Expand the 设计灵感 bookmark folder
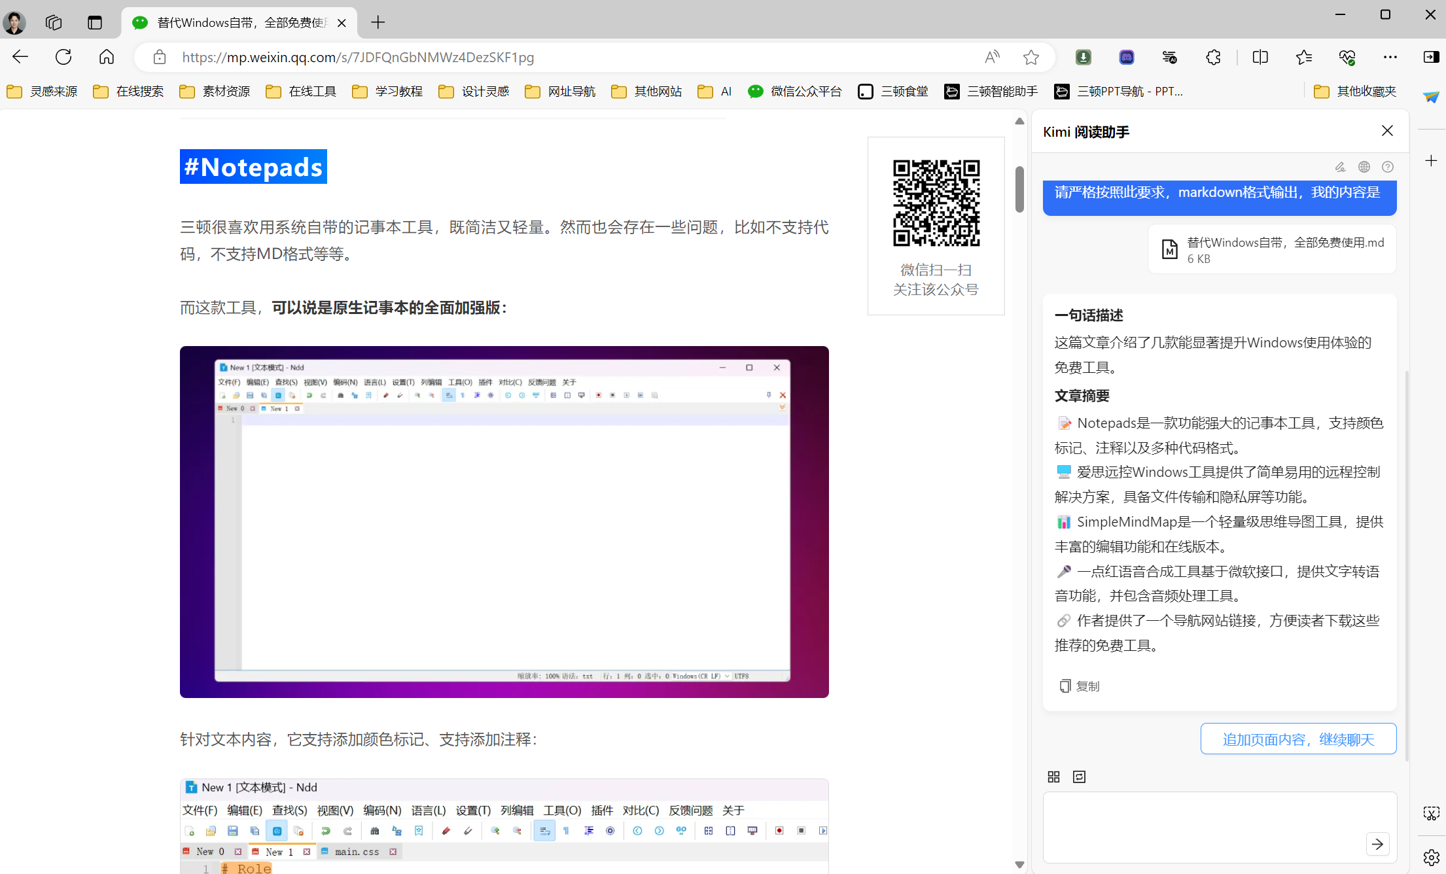Image resolution: width=1446 pixels, height=874 pixels. coord(474,91)
